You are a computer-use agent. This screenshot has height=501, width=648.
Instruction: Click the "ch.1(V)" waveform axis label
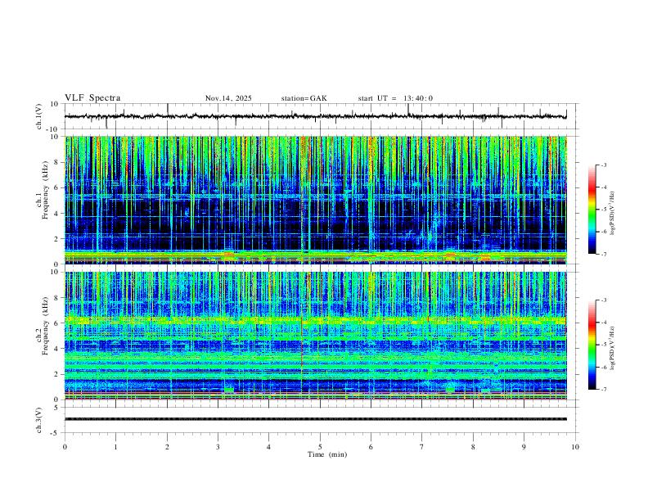tap(39, 116)
